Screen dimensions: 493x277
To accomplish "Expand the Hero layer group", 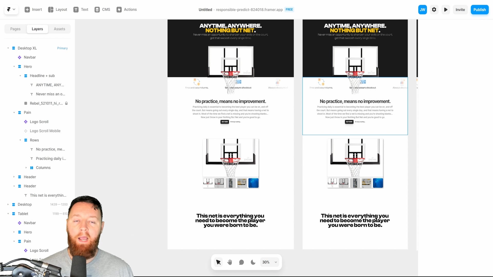I will pyautogui.click(x=14, y=66).
